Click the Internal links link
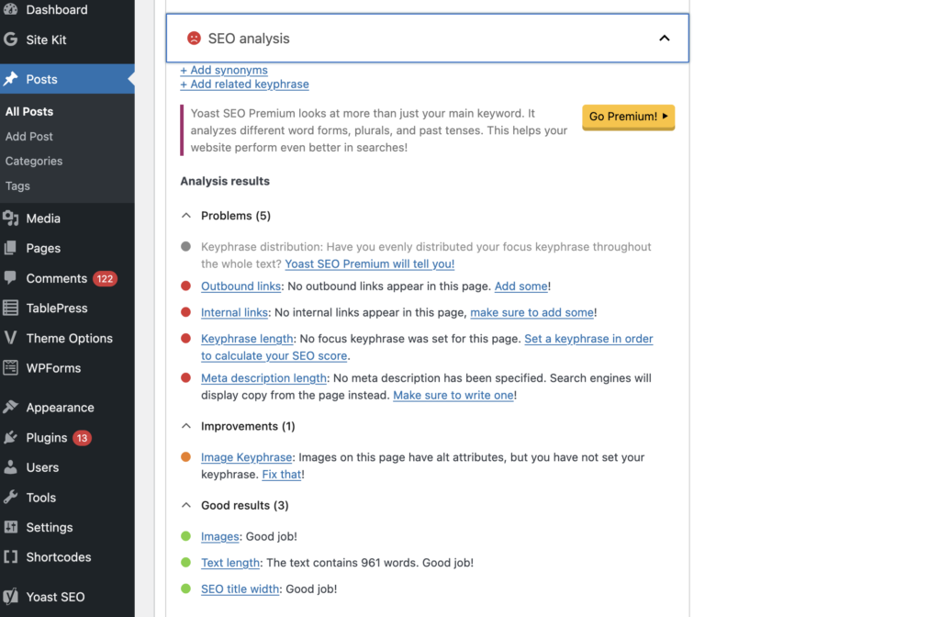 [234, 312]
